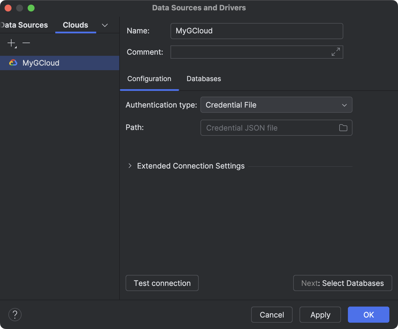Run Test connection
The width and height of the screenshot is (398, 329).
point(162,283)
